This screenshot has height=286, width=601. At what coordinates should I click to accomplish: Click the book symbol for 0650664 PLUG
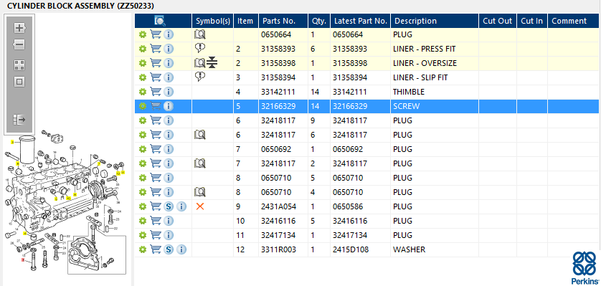pos(199,34)
